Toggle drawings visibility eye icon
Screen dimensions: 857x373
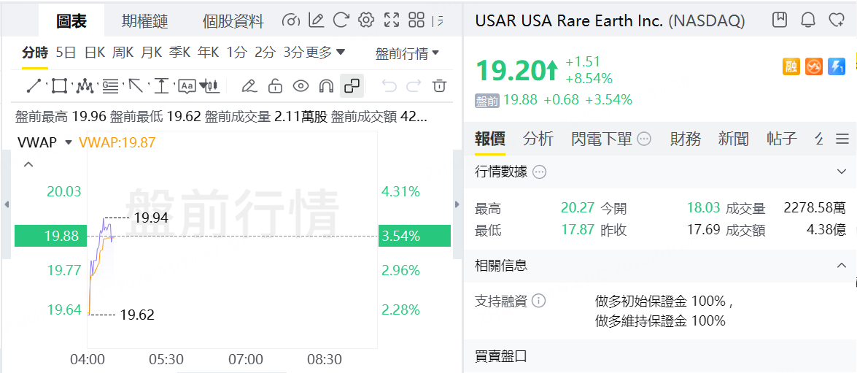300,86
